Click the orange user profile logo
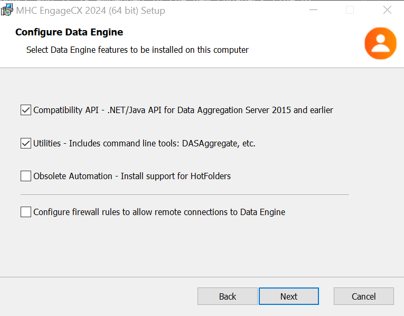Image resolution: width=404 pixels, height=316 pixels. click(x=381, y=43)
